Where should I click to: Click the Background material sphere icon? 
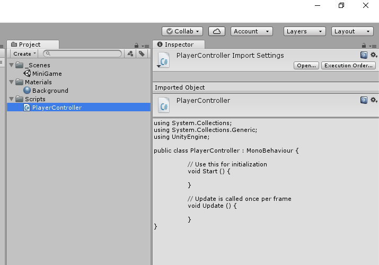[27, 90]
